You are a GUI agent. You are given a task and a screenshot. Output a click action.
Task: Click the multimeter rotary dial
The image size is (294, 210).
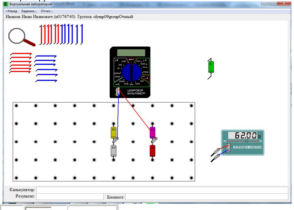tap(131, 72)
